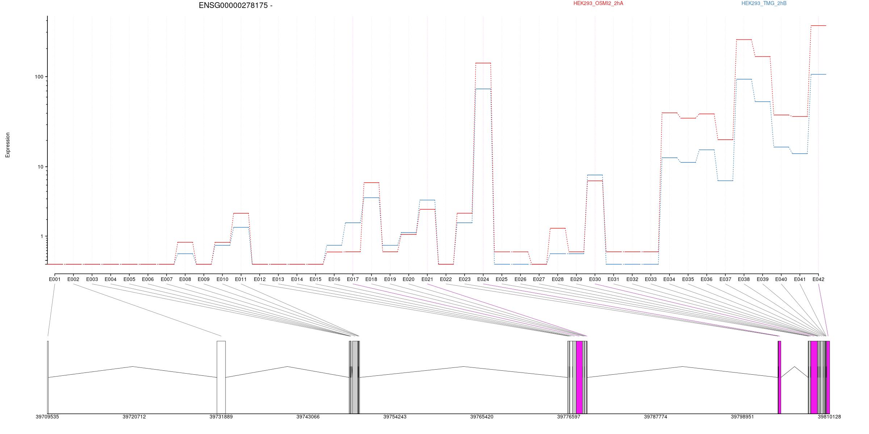Click exon label E038
The height and width of the screenshot is (434, 869).
(x=744, y=279)
